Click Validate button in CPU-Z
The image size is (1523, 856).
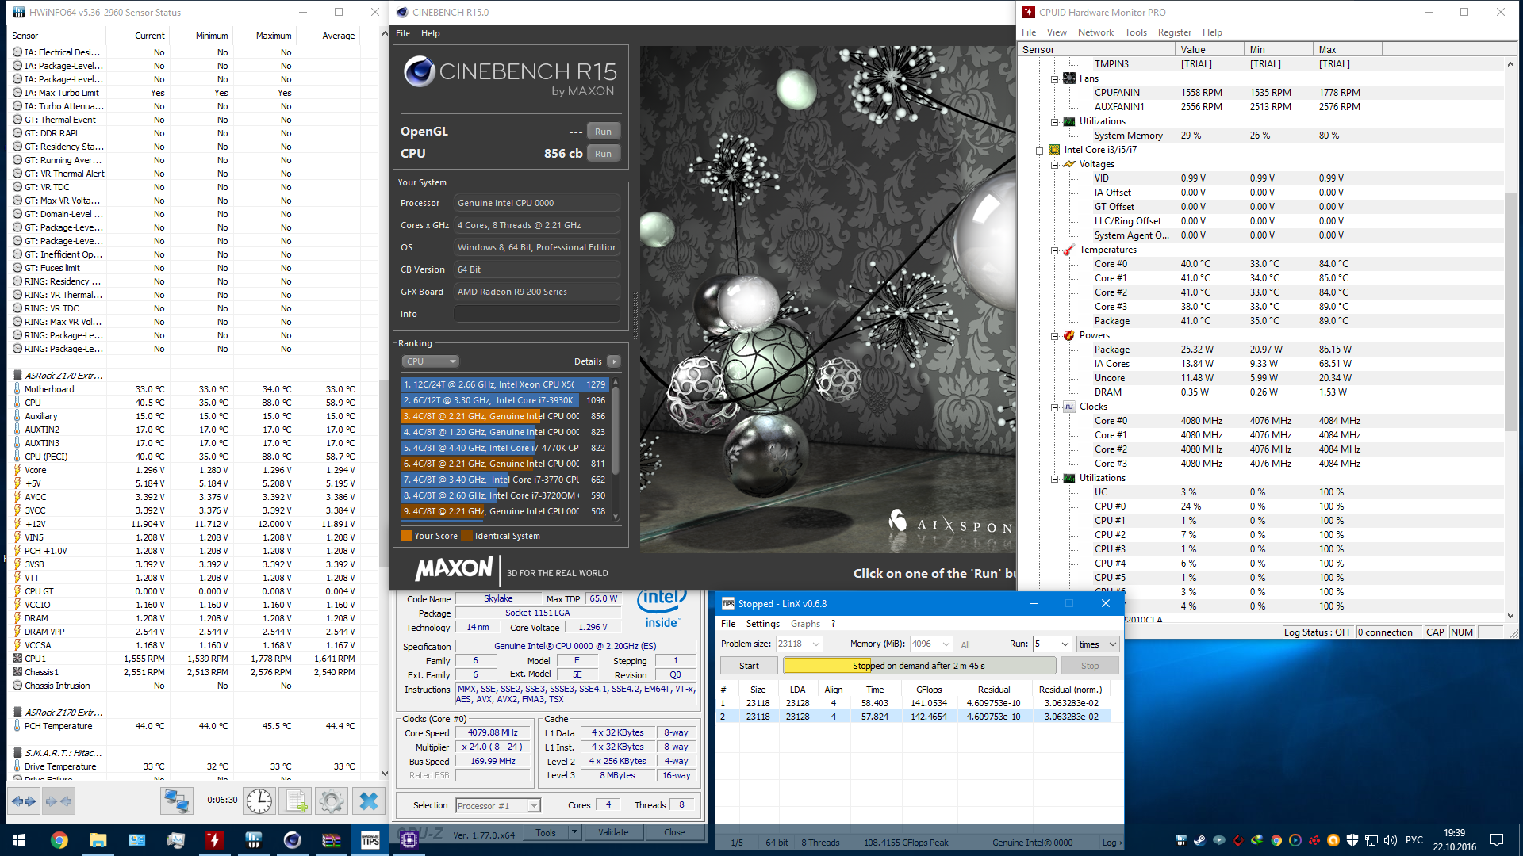pyautogui.click(x=613, y=832)
